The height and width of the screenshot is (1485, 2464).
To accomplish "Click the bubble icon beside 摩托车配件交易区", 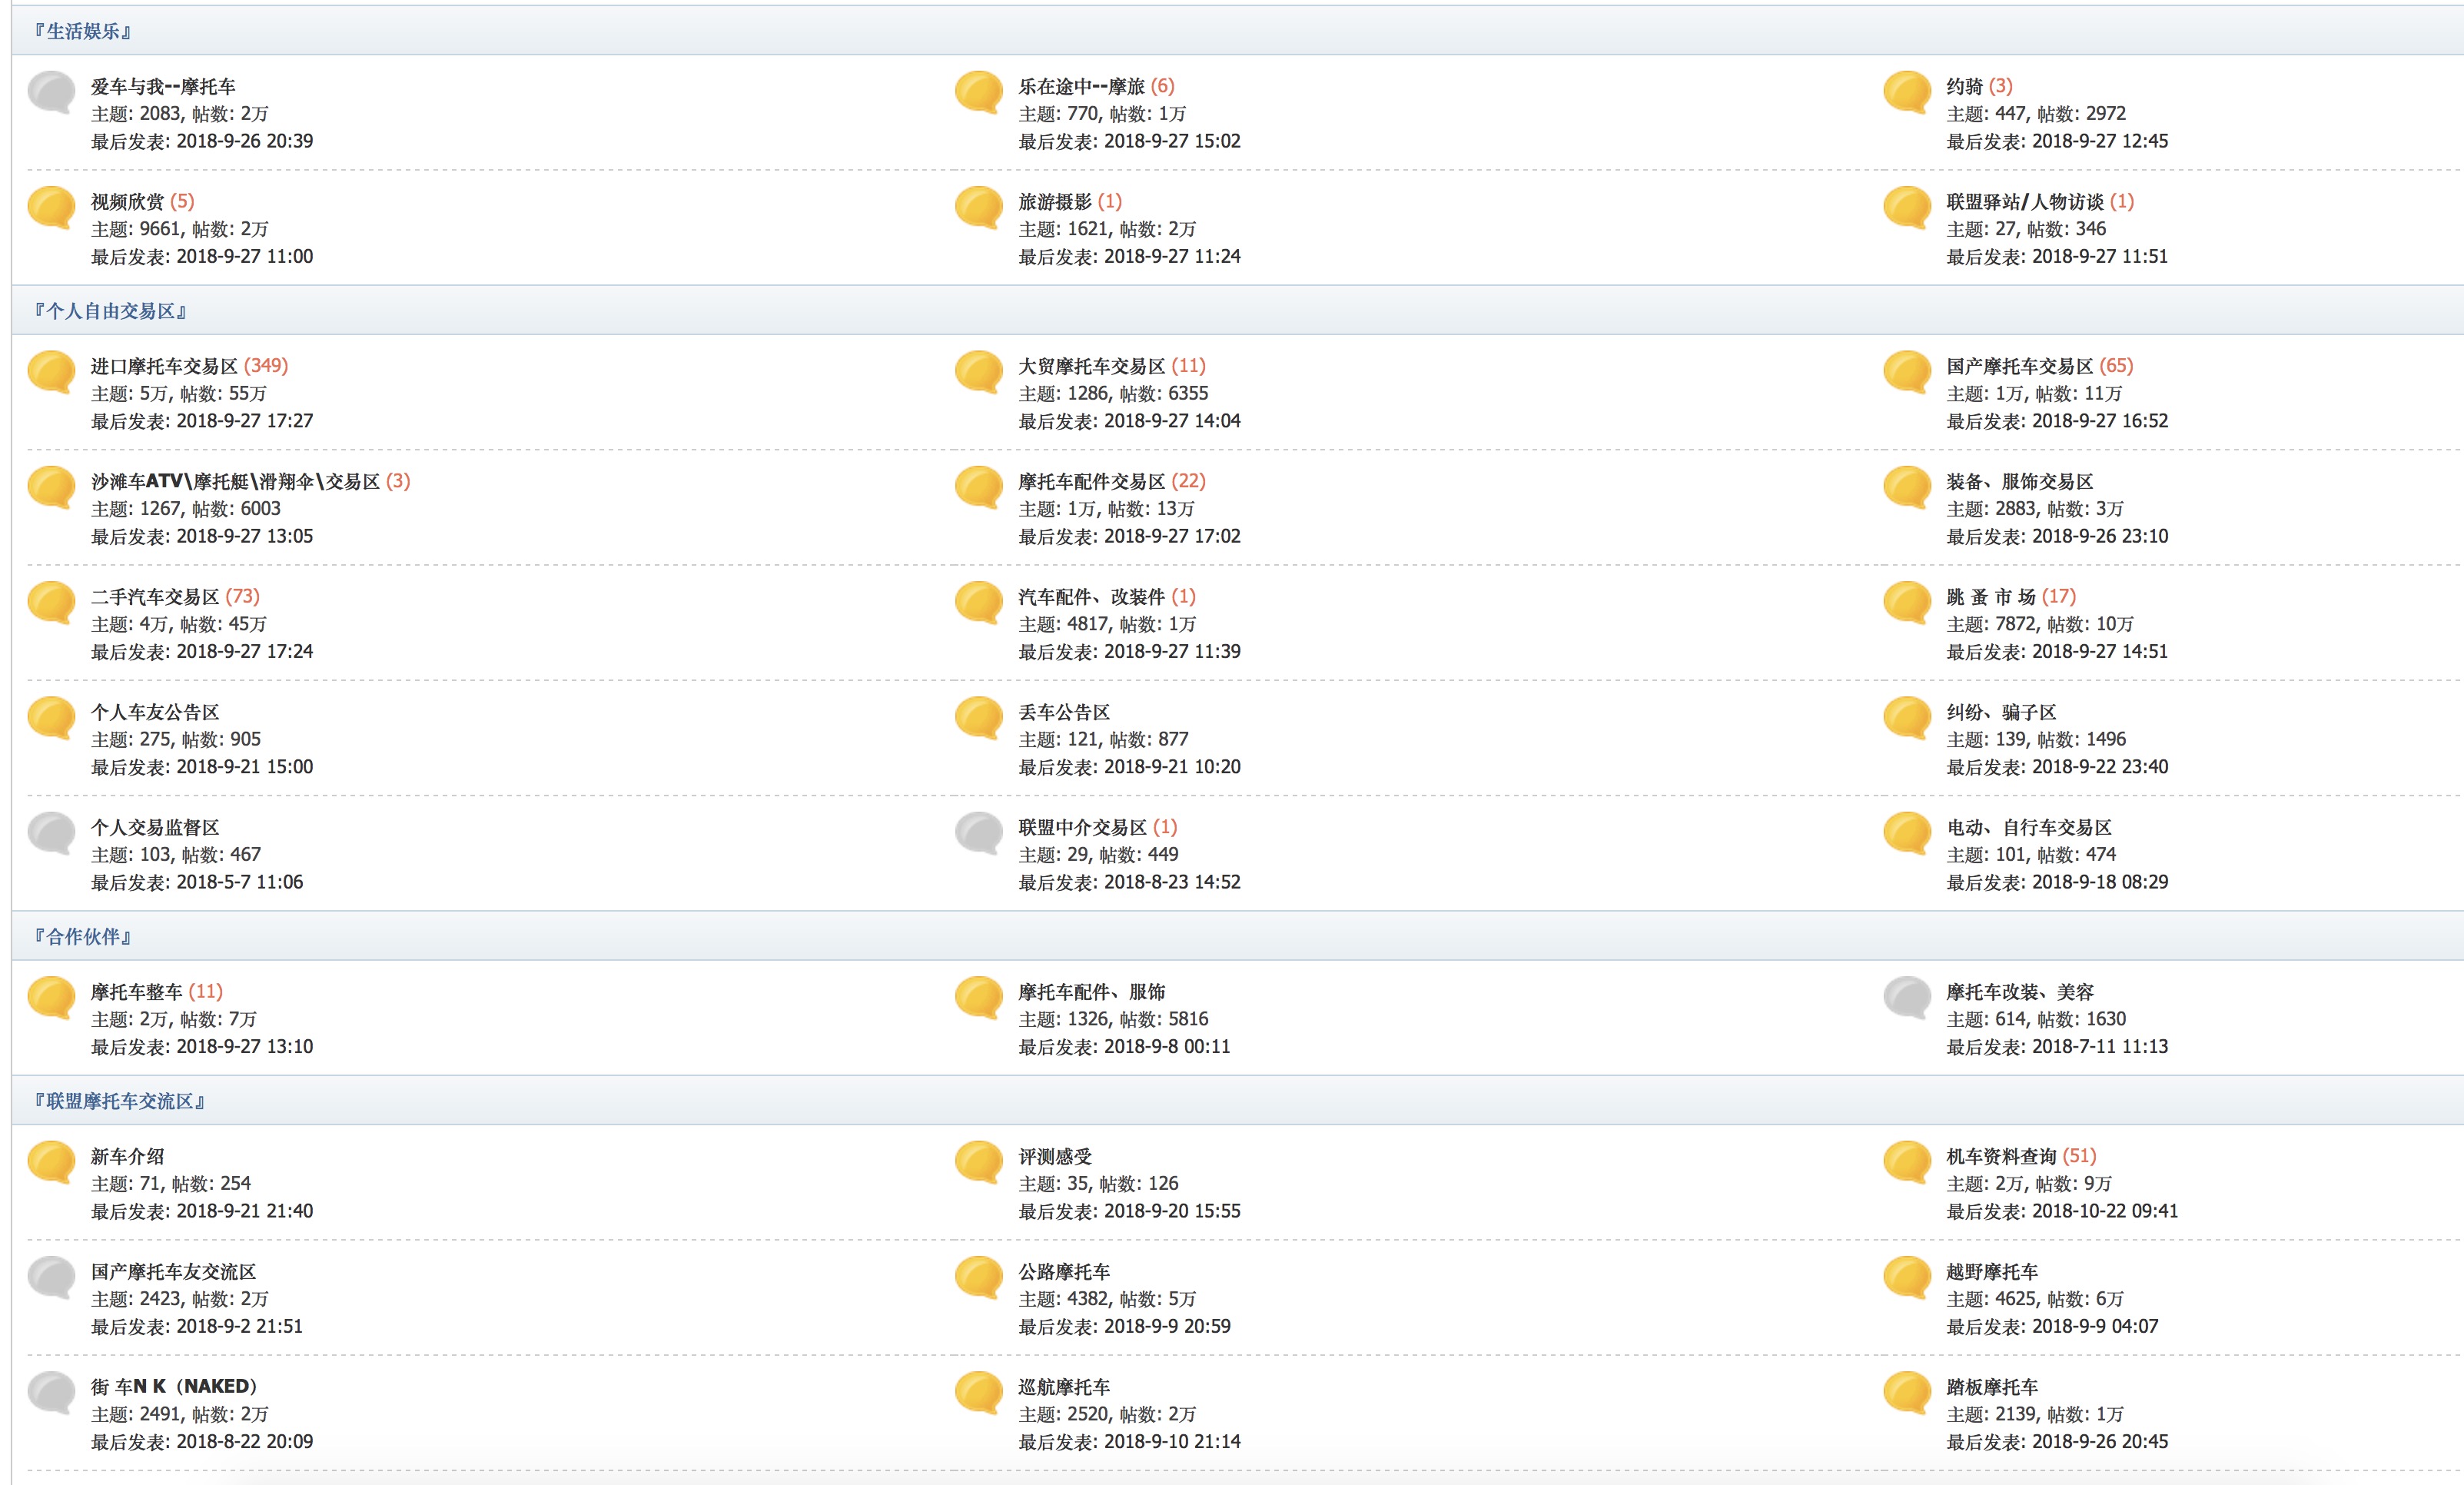I will 979,487.
